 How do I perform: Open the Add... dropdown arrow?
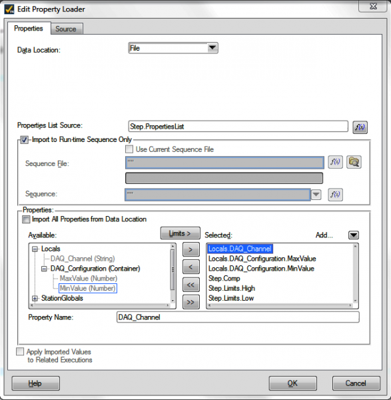tap(354, 235)
